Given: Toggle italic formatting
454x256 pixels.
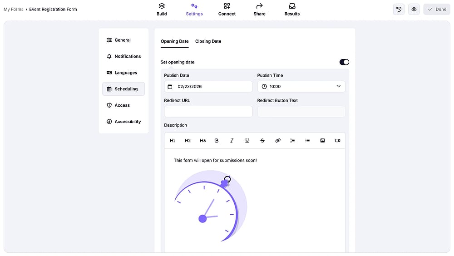Looking at the screenshot, I should point(232,140).
